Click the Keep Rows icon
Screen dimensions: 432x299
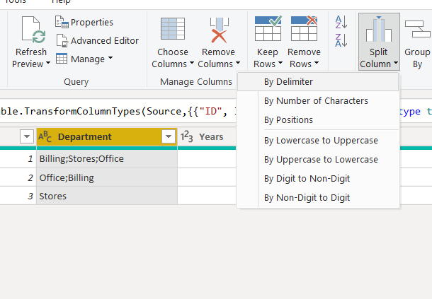(x=268, y=28)
